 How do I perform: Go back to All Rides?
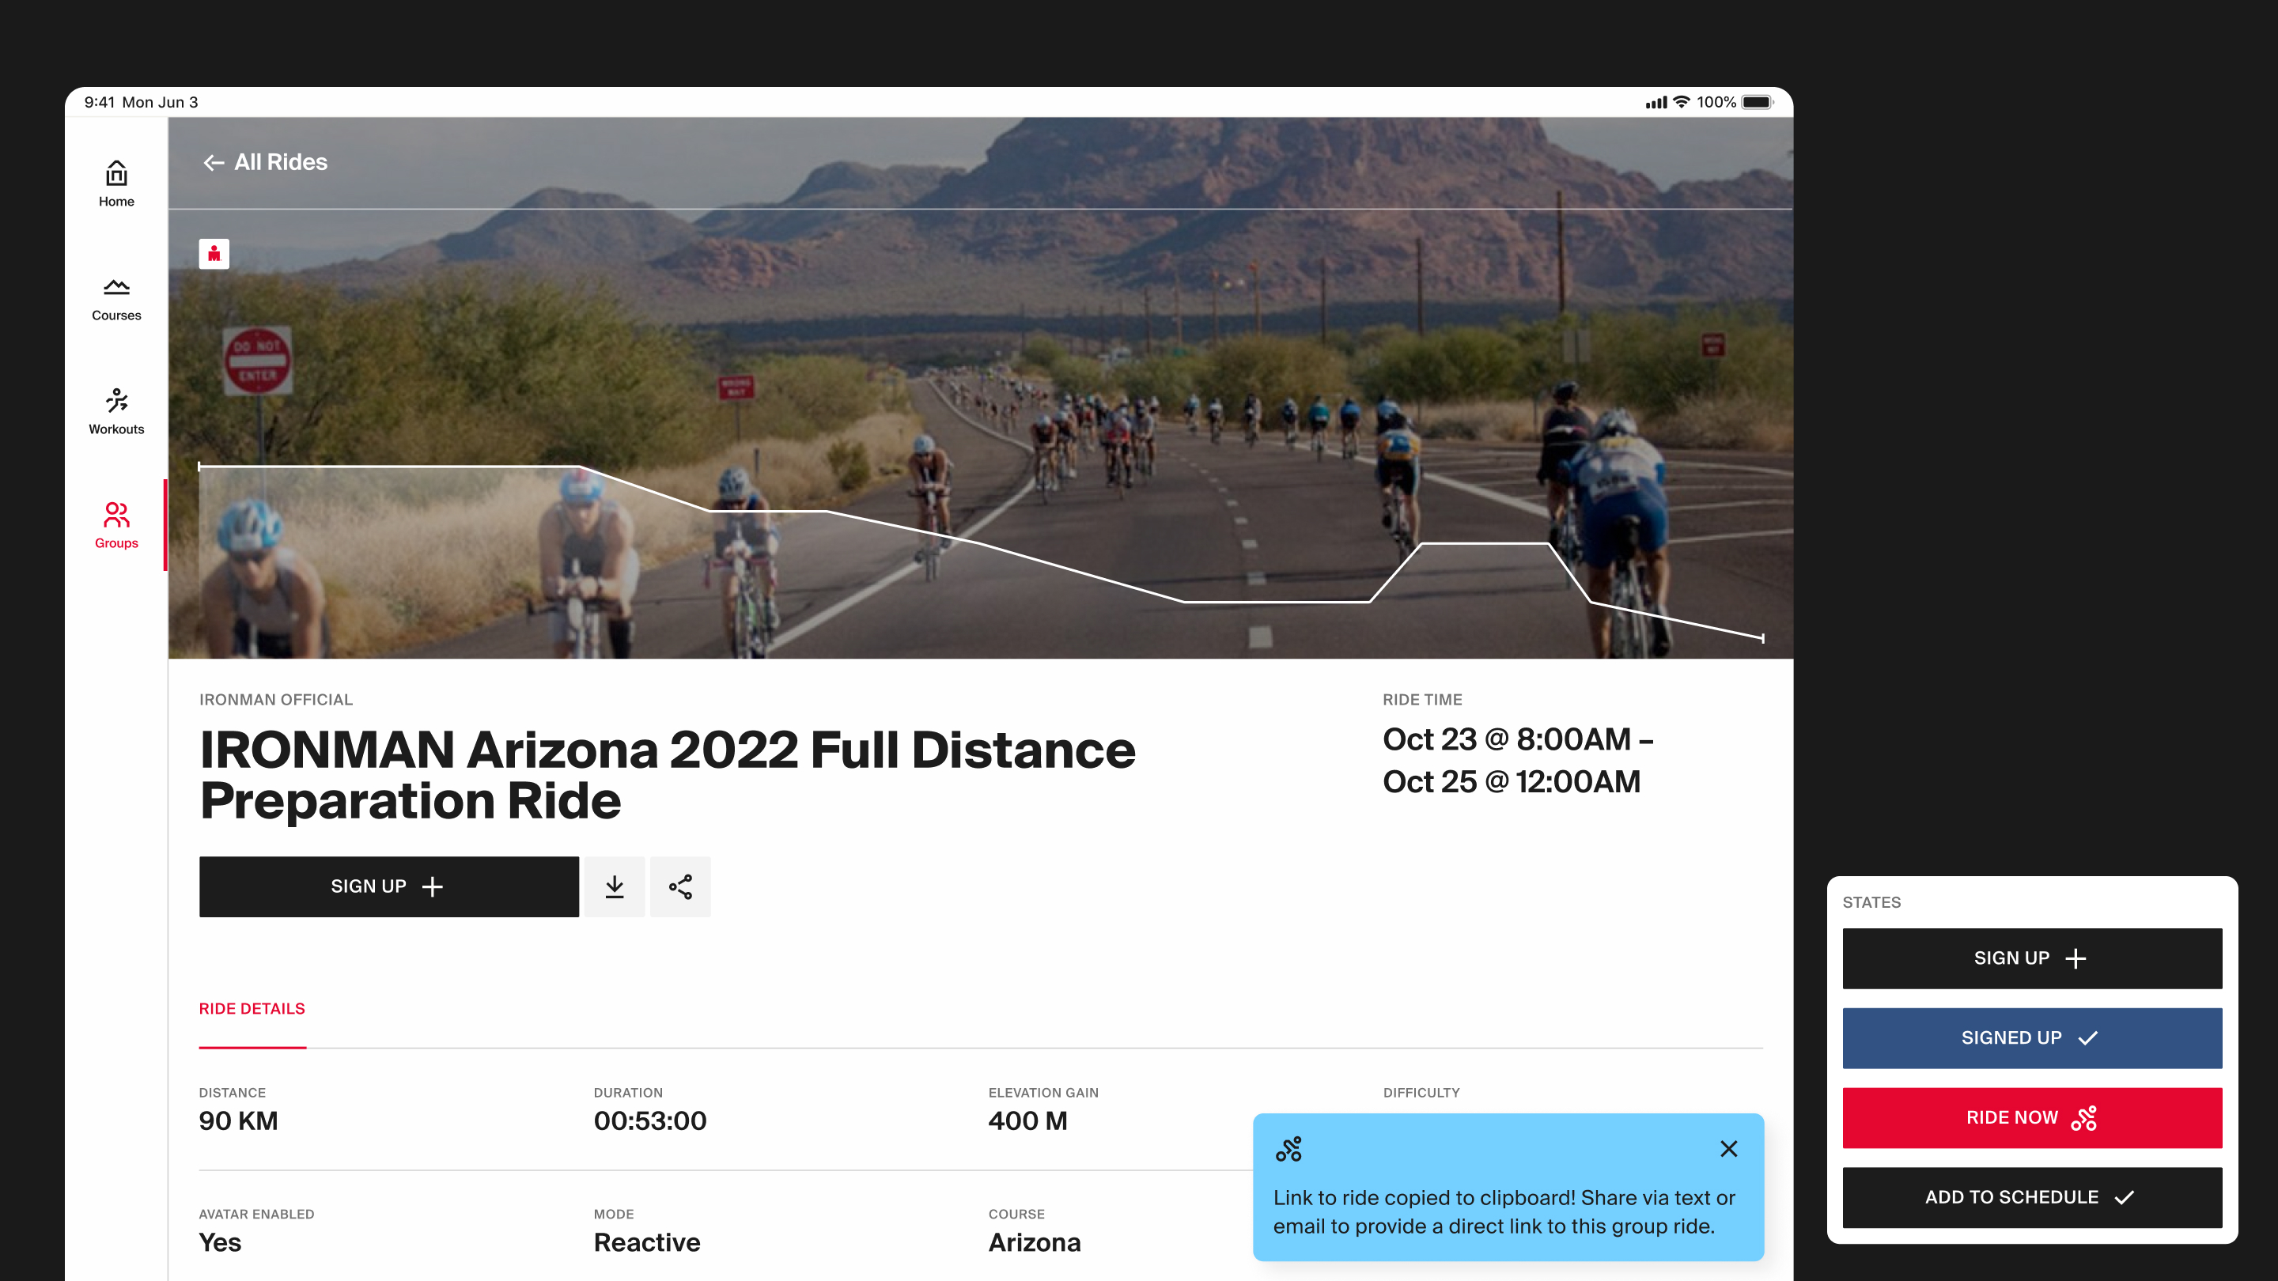coord(265,163)
